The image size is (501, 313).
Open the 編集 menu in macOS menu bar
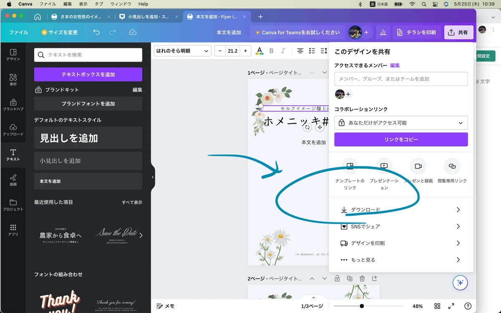(67, 4)
